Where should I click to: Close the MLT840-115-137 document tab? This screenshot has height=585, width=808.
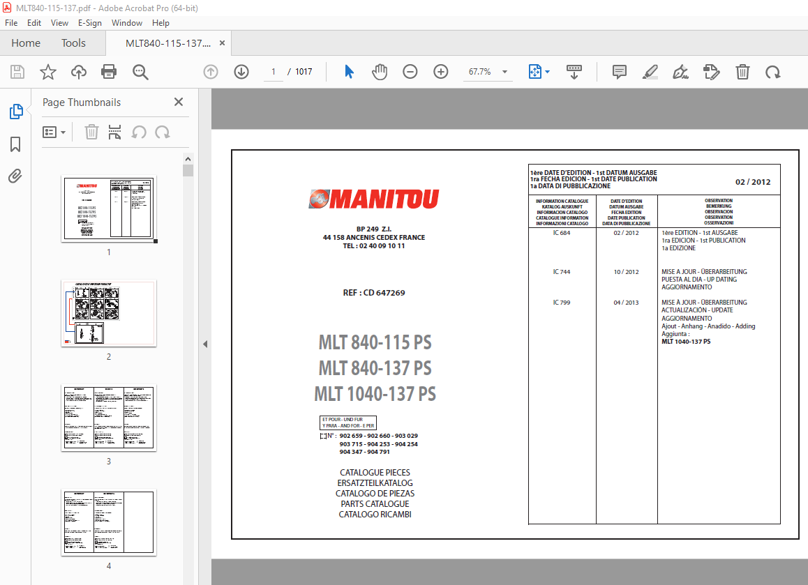coord(222,43)
